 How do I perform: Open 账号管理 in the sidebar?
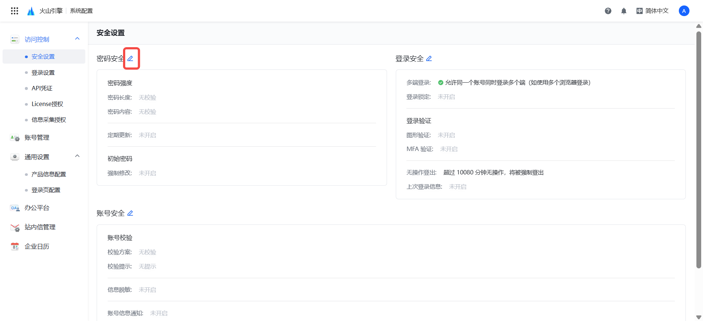(37, 137)
